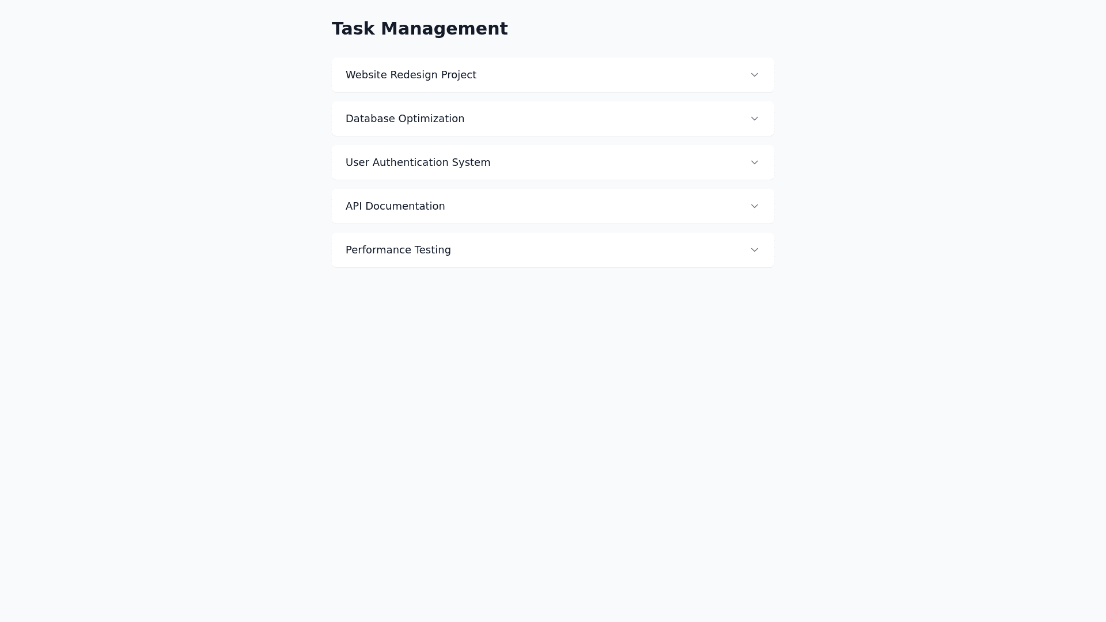Click the chevron icon beside API Documentation
This screenshot has width=1106, height=622.
pos(755,206)
